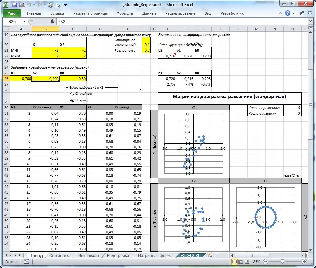
Task: Click the Excel application icon in title bar
Action: point(6,5)
